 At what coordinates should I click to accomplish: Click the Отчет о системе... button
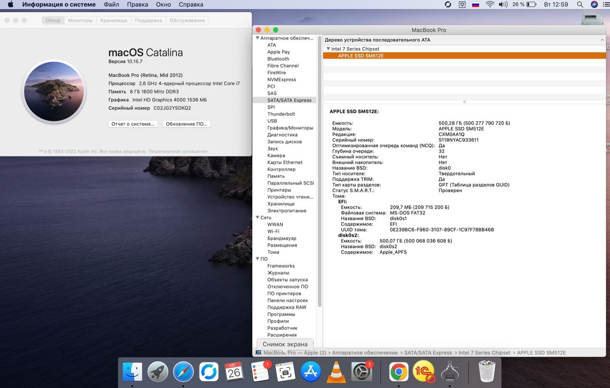[133, 124]
